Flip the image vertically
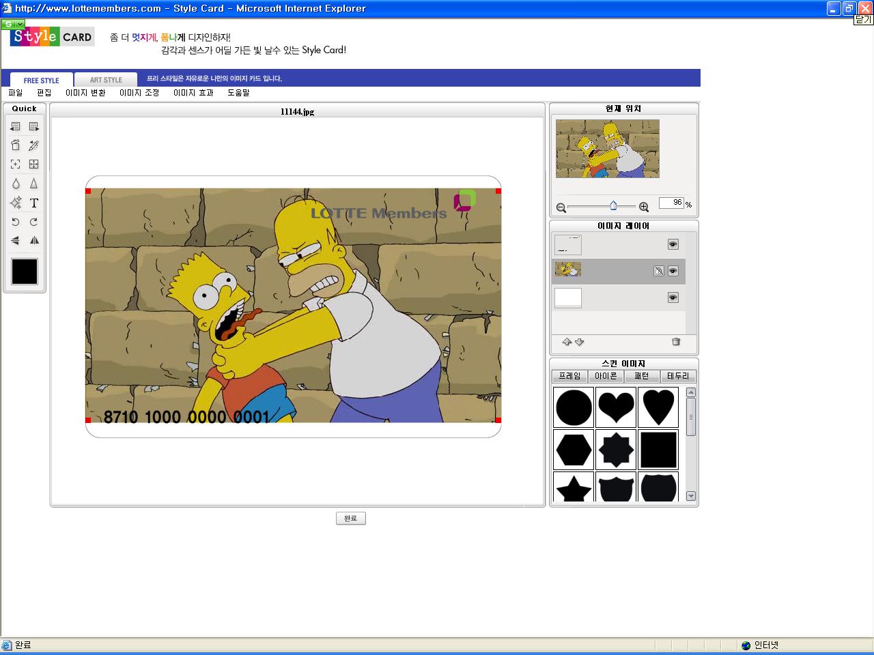The height and width of the screenshot is (655, 874). (x=16, y=240)
